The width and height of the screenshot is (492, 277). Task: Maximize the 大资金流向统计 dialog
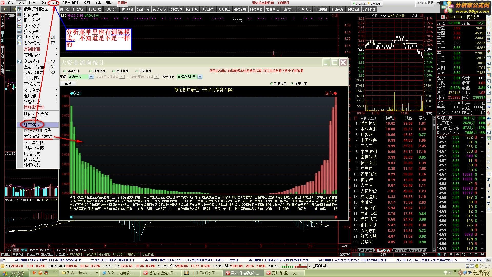pos(335,63)
